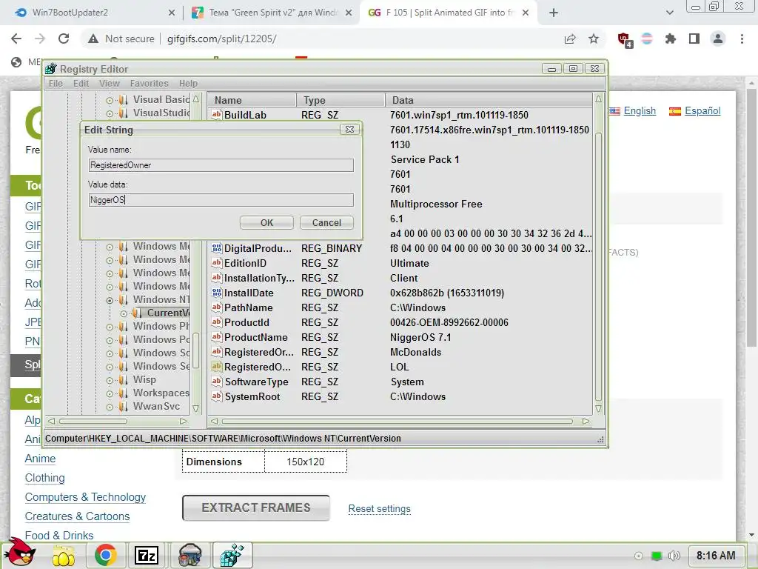
Task: Open the Registry Editor Favorites menu
Action: [149, 83]
